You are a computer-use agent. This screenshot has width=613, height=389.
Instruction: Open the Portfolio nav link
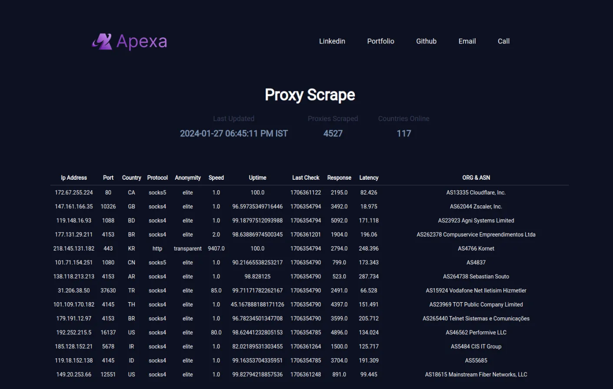[x=381, y=41]
